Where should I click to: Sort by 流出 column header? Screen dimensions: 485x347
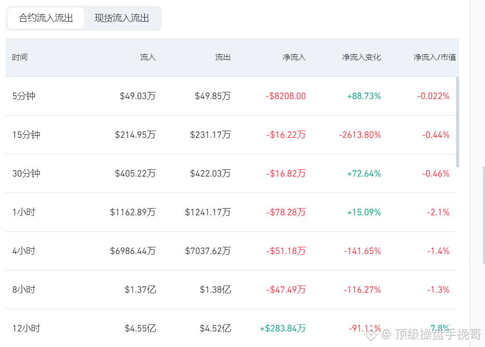point(223,57)
